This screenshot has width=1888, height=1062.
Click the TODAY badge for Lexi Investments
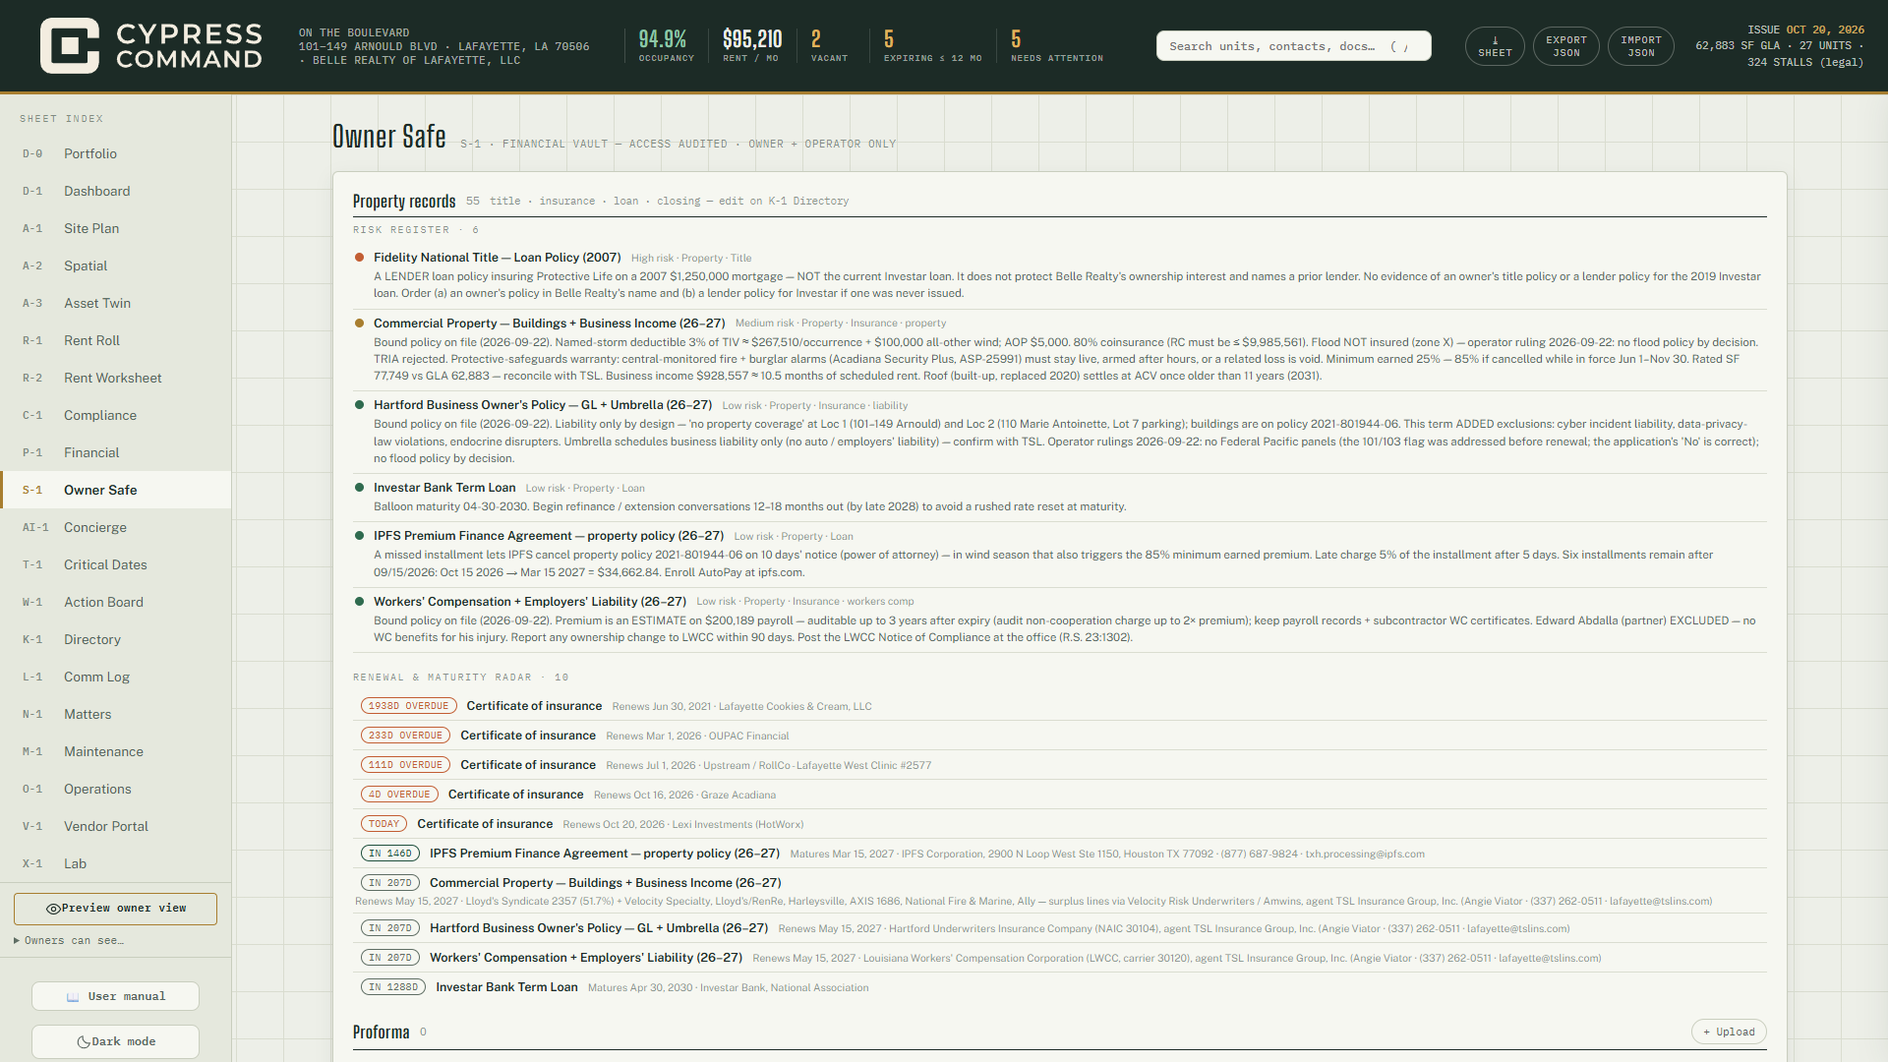point(383,824)
